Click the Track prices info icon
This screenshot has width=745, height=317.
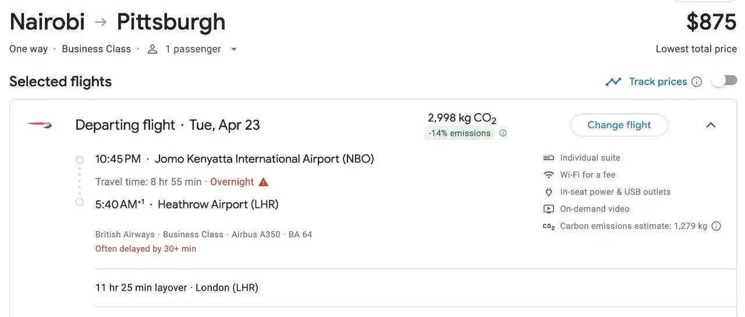click(697, 82)
